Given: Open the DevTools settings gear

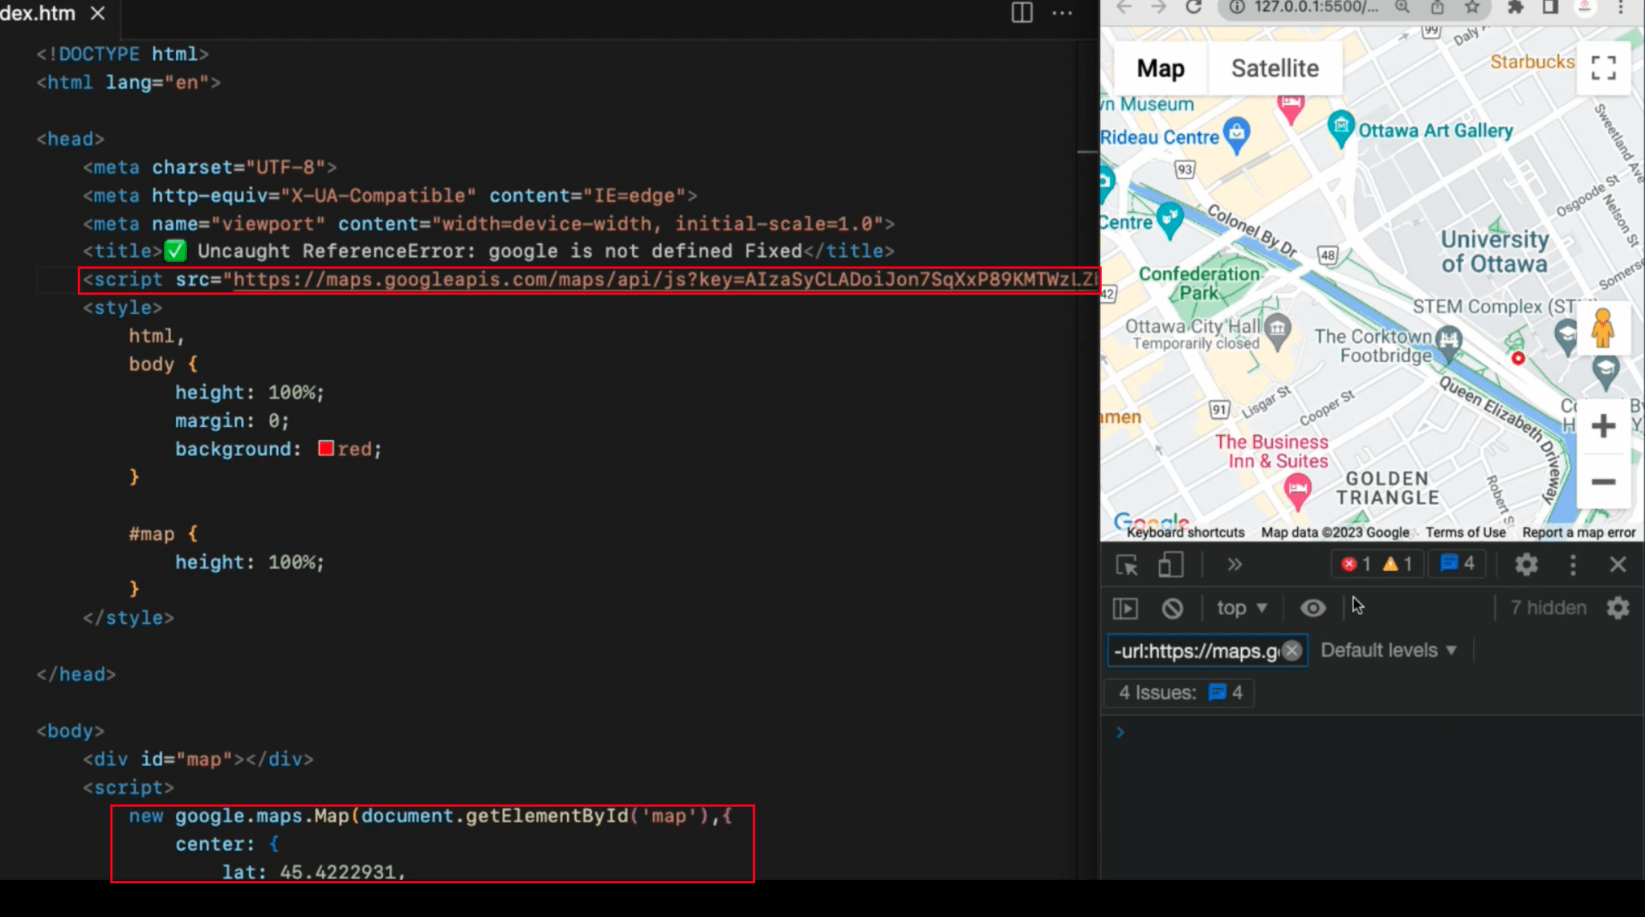Looking at the screenshot, I should click(1525, 564).
